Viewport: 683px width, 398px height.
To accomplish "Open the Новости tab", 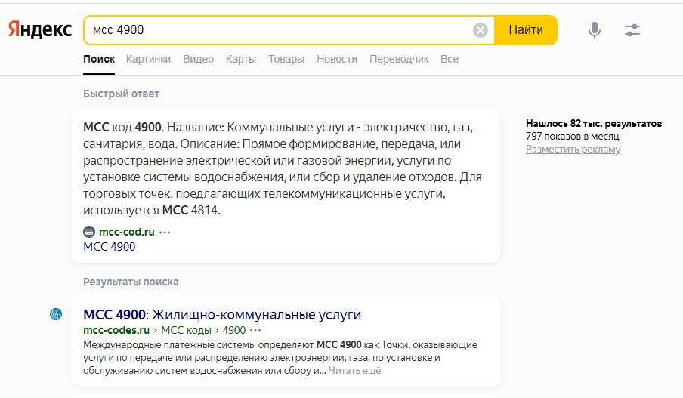I will tap(337, 59).
